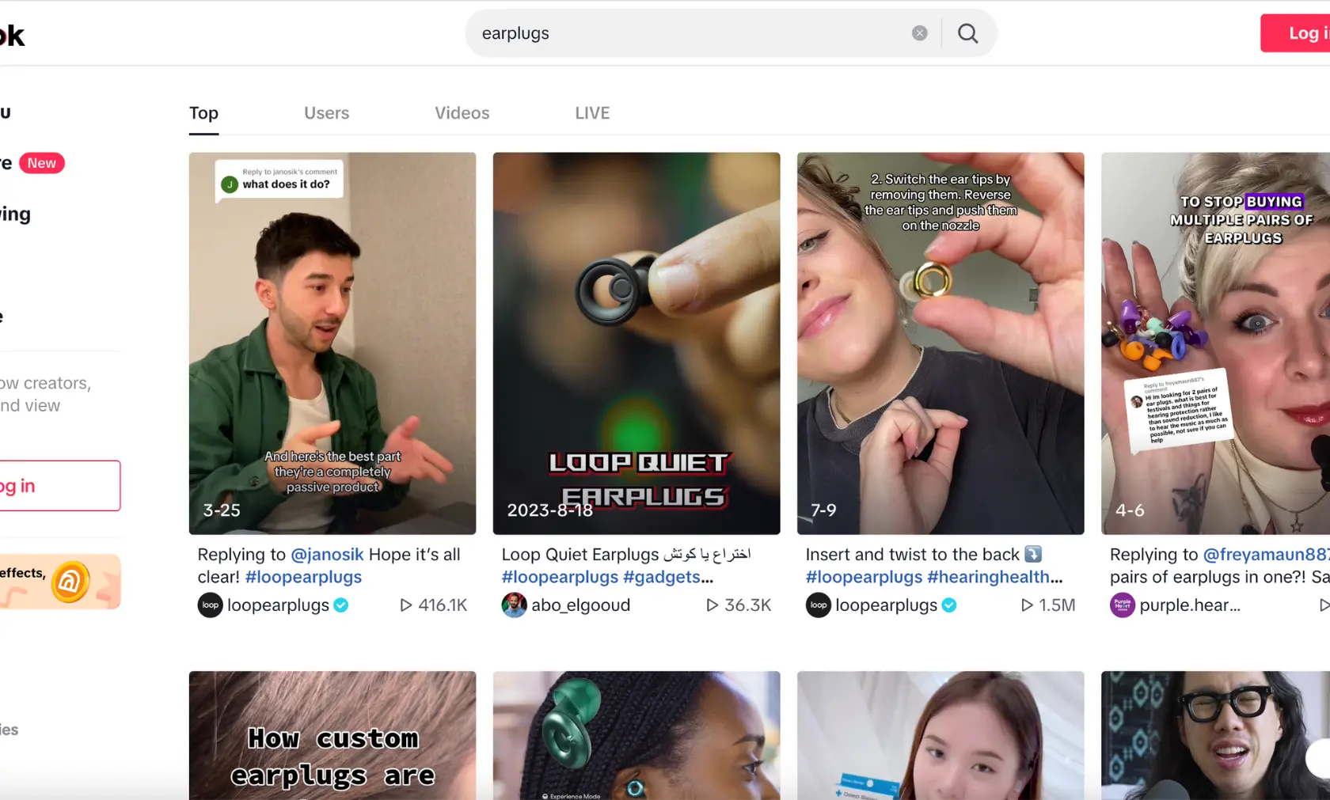The width and height of the screenshot is (1330, 800).
Task: Switch to the Users tab
Action: 326,113
